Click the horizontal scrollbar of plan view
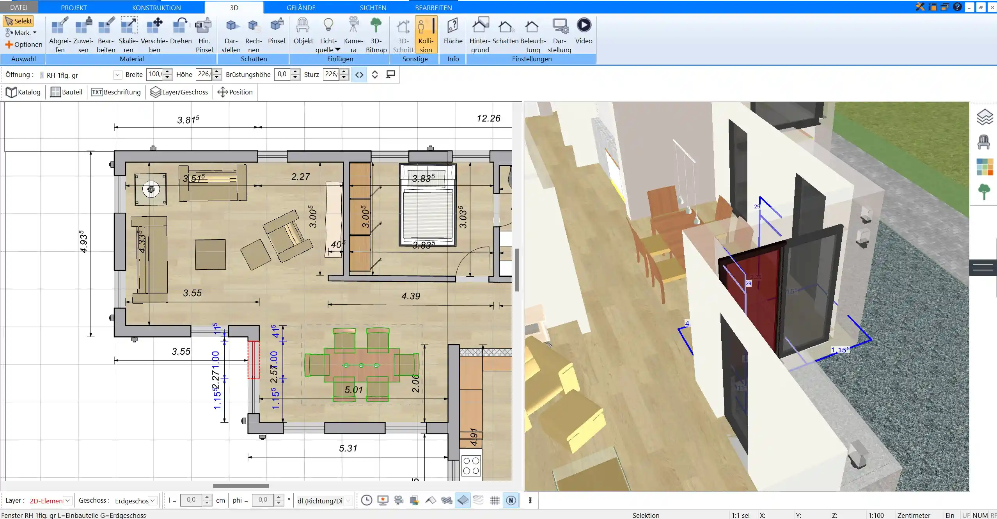This screenshot has width=997, height=519. [x=241, y=486]
